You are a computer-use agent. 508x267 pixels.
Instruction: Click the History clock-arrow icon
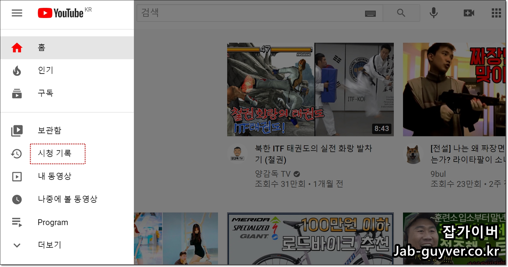tap(16, 154)
